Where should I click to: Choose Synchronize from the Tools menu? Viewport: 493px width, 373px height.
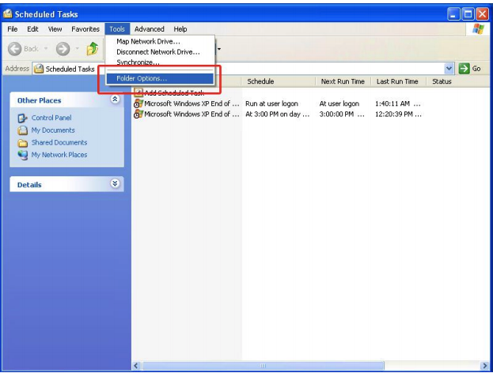click(138, 62)
